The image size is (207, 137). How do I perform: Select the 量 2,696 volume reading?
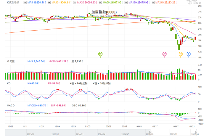(x=77, y=61)
